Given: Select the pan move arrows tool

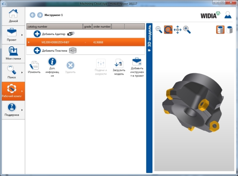Looking at the screenshot, I should click(x=178, y=30).
